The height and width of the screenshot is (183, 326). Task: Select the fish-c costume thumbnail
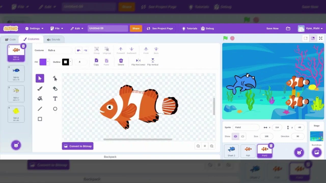click(x=16, y=94)
